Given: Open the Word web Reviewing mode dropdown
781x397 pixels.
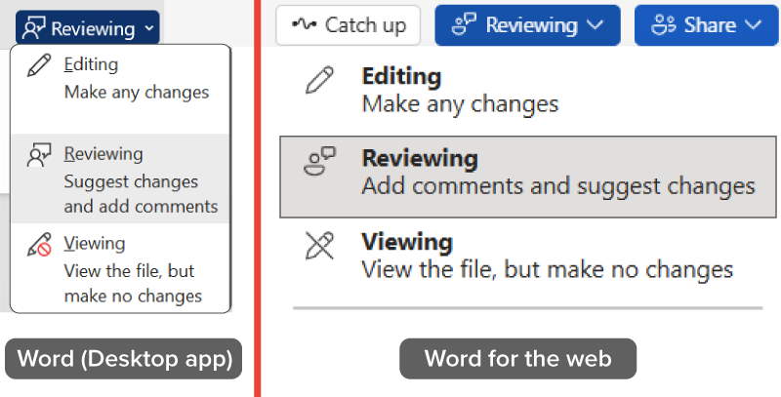Looking at the screenshot, I should pyautogui.click(x=527, y=25).
